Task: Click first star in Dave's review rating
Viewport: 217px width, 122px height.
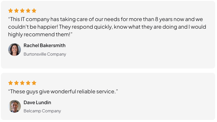Action: click(x=11, y=83)
